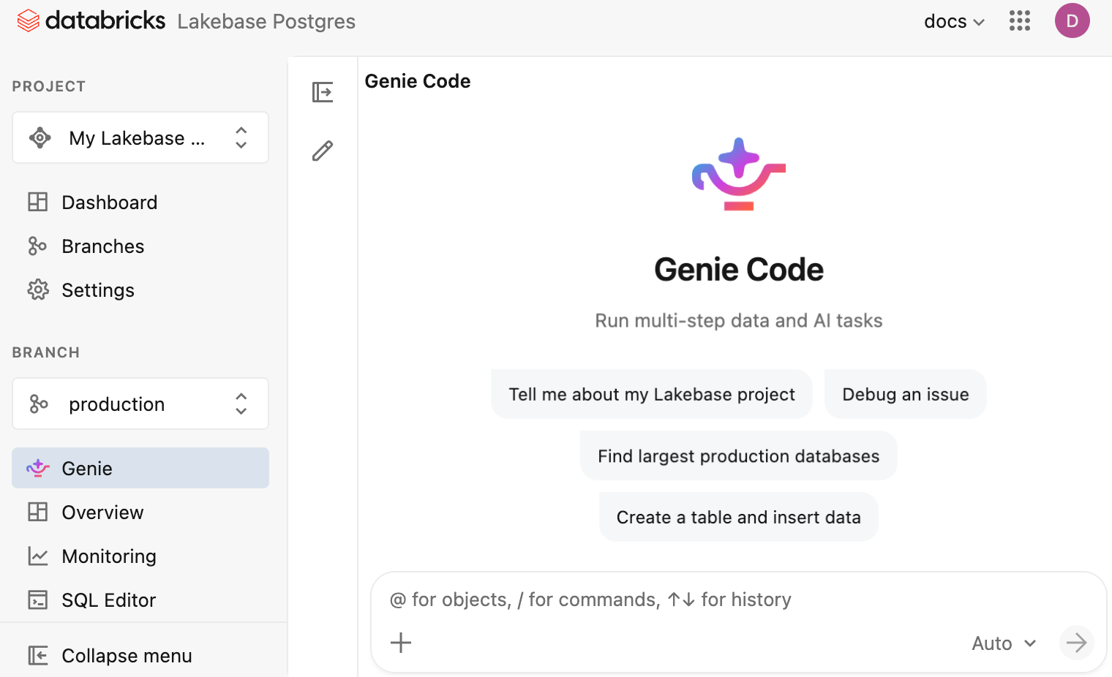Click the Lakebase Postgres product title

[266, 21]
